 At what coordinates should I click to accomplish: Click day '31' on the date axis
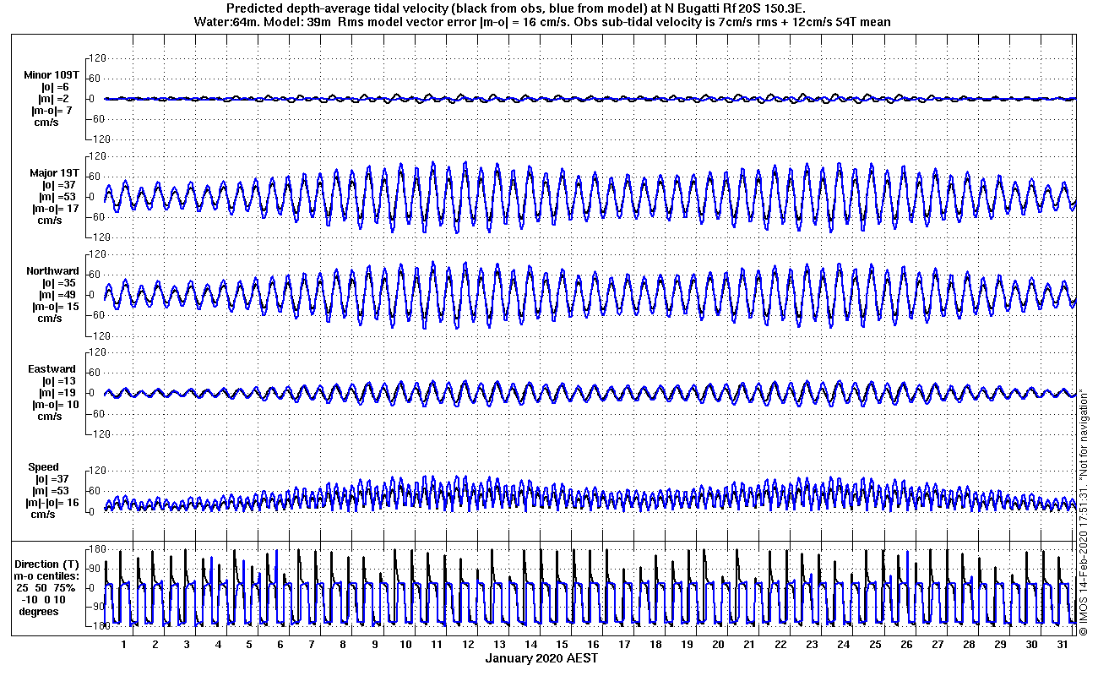tap(1063, 644)
